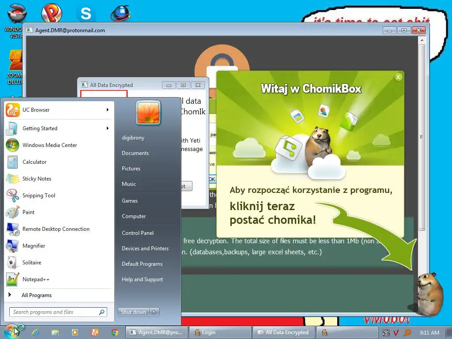The width and height of the screenshot is (452, 339).
Task: Click the Shut down button
Action: (x=133, y=312)
